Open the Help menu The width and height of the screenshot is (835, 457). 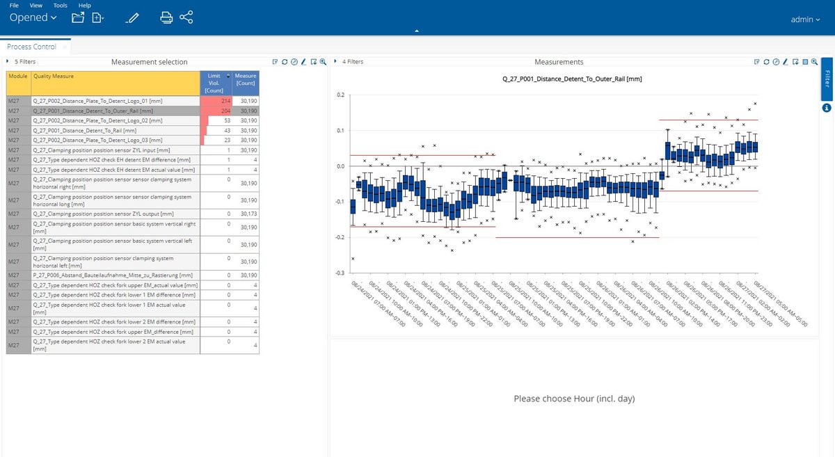tap(84, 5)
